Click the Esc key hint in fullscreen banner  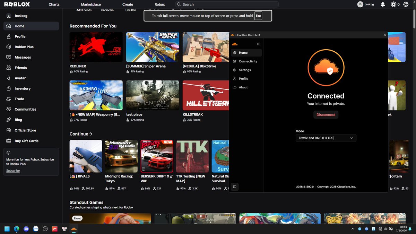tap(258, 16)
